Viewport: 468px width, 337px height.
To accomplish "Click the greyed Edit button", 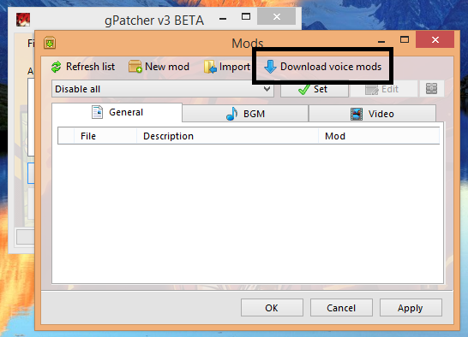I will click(x=383, y=89).
